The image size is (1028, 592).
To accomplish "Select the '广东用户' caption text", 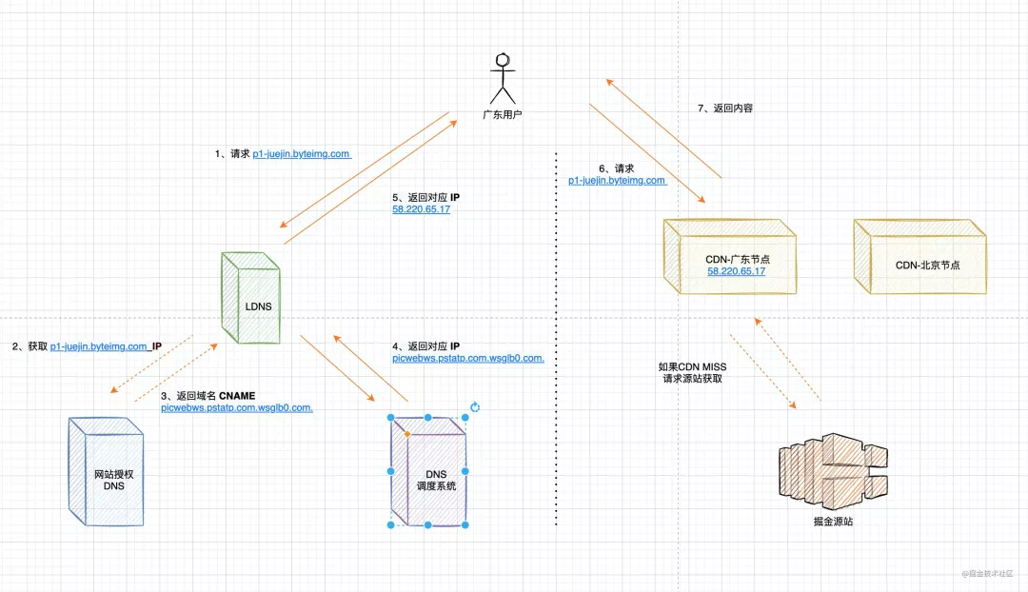I will [503, 115].
